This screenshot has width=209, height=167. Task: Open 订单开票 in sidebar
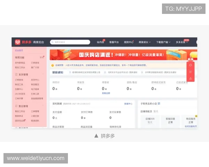(19, 98)
